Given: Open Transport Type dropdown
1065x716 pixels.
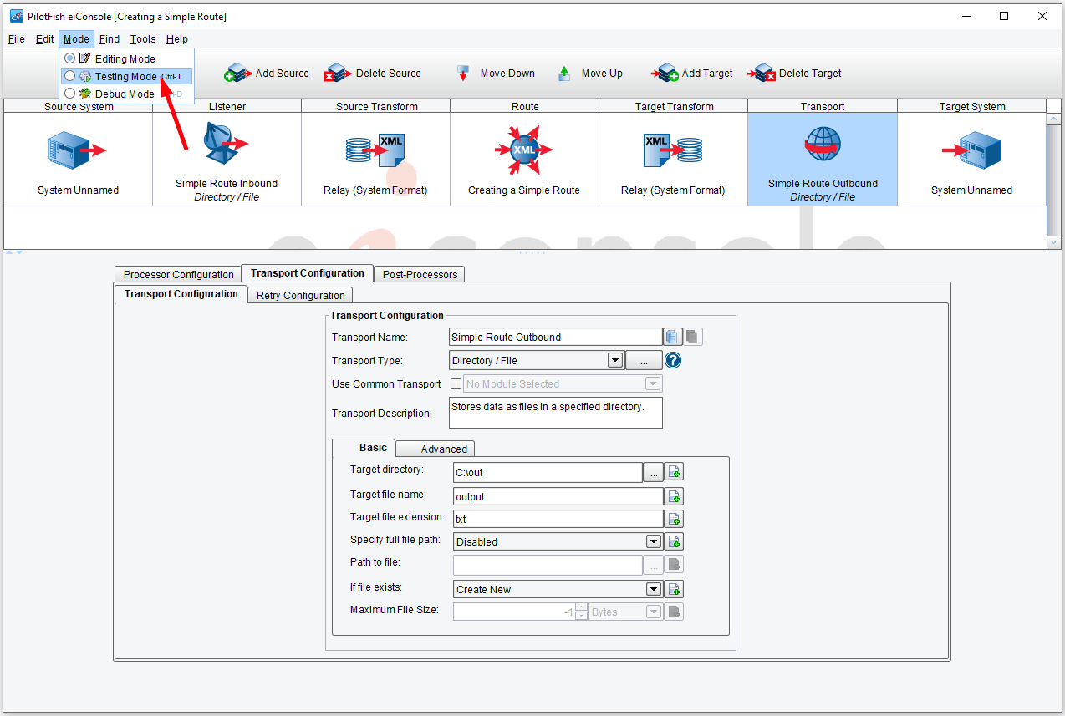Looking at the screenshot, I should [x=615, y=360].
